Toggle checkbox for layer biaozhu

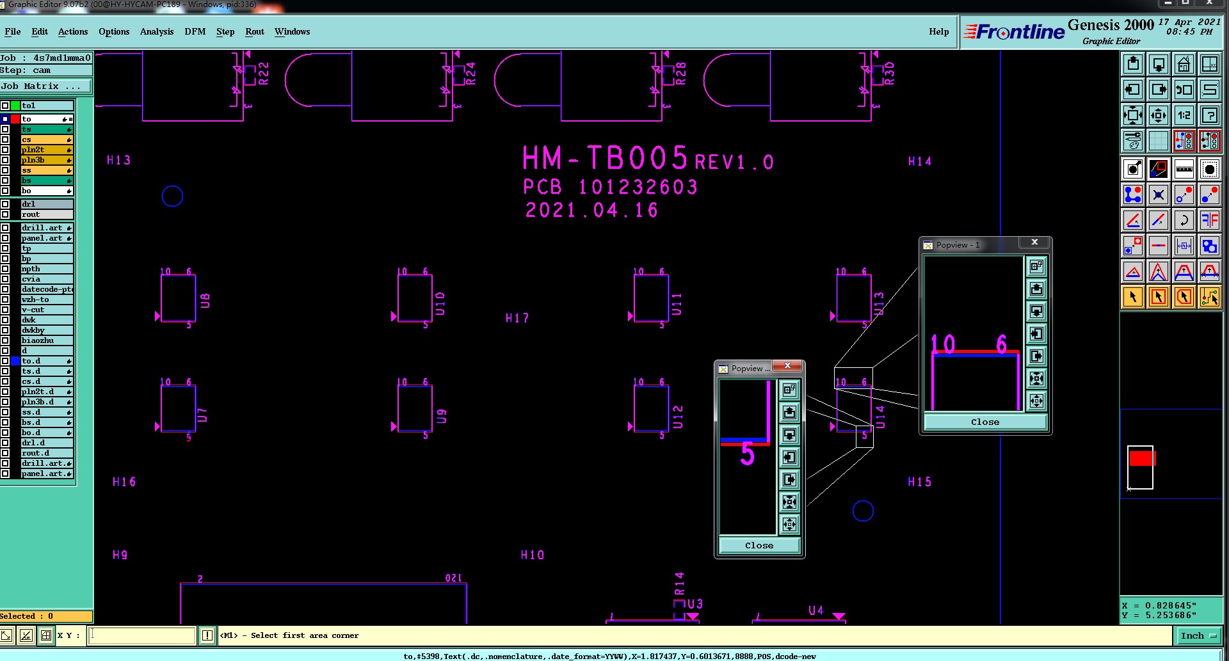click(5, 340)
